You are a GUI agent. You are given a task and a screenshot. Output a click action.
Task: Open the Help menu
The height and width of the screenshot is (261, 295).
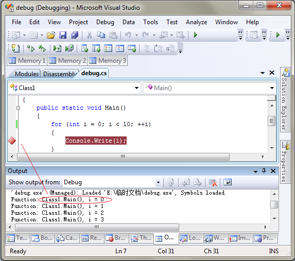[x=252, y=22]
